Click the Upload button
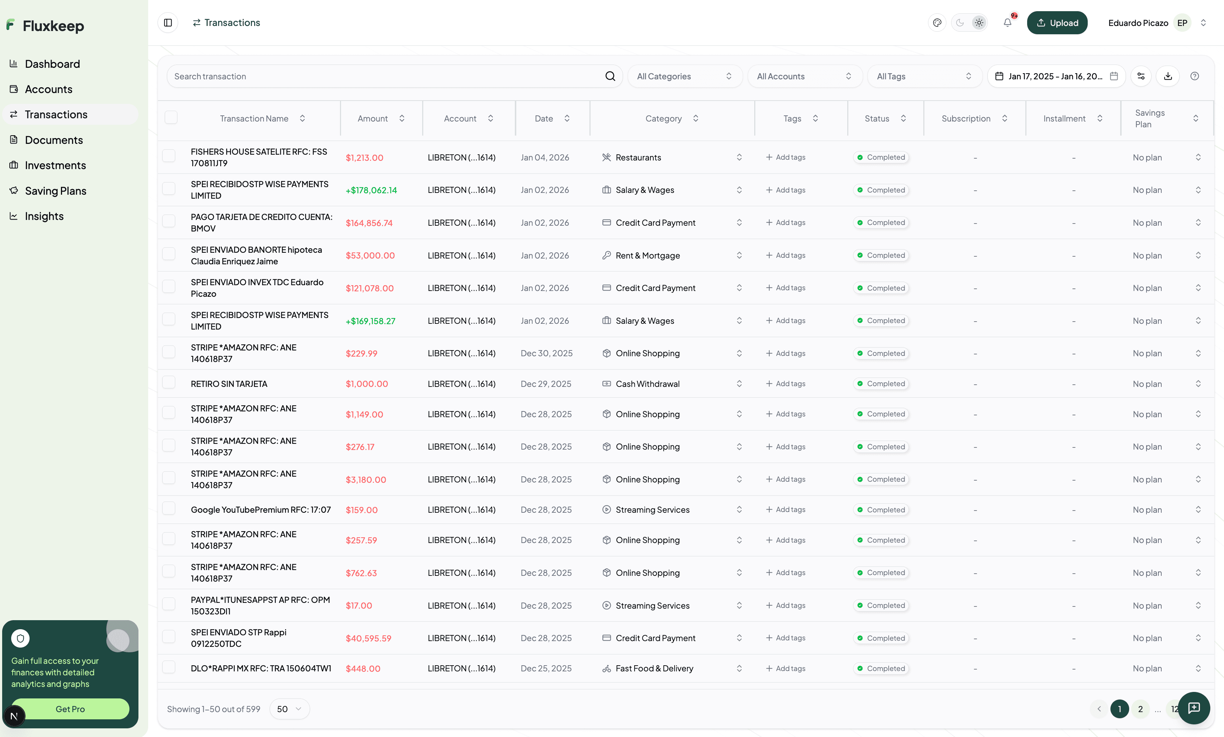1224x737 pixels. tap(1057, 22)
